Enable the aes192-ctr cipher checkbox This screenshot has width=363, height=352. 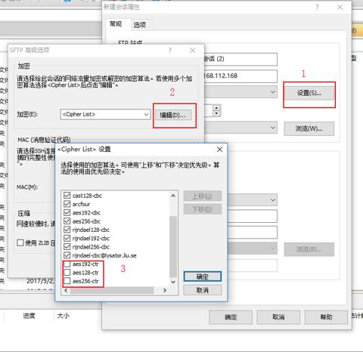pos(67,264)
